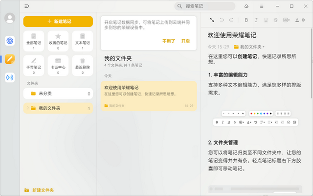This screenshot has height=196, width=313.
Task: Open the font color picker
Action: pos(298,20)
